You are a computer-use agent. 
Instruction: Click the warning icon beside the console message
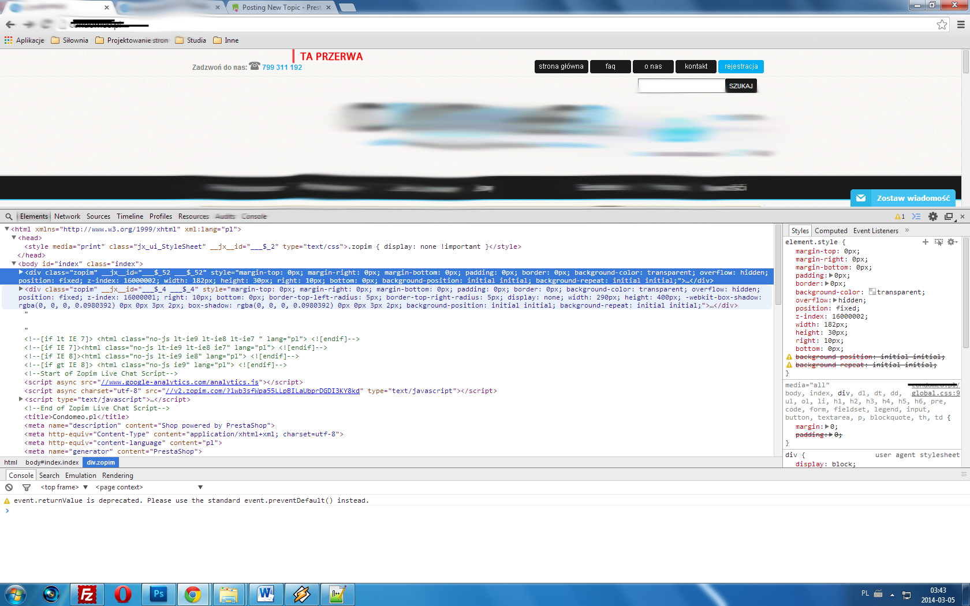tap(7, 501)
